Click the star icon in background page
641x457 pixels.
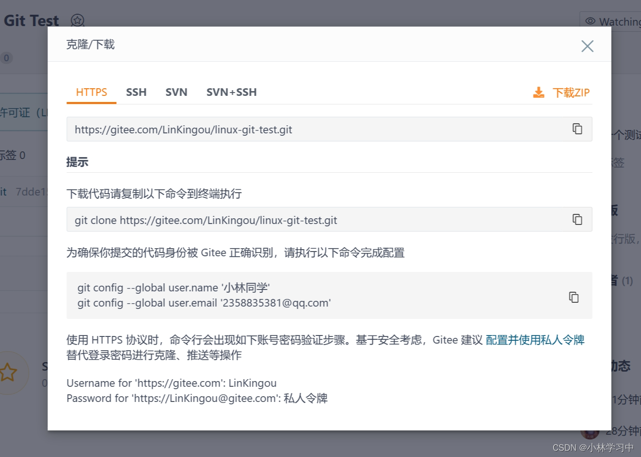click(8, 373)
